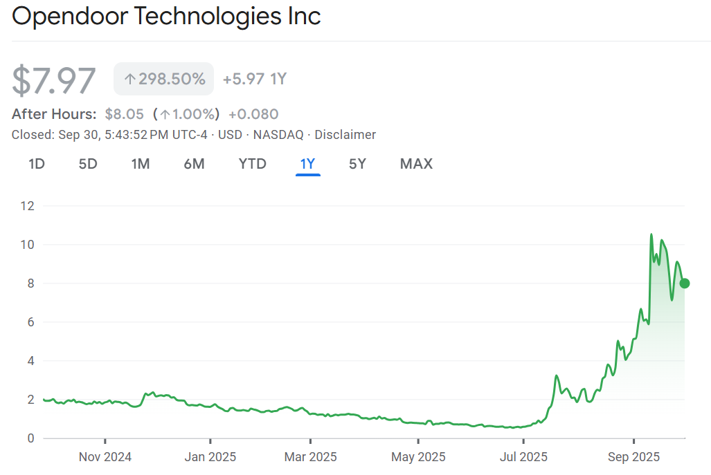Click the NASDAQ exchange label
Viewport: 711px width, 475px height.
[278, 135]
